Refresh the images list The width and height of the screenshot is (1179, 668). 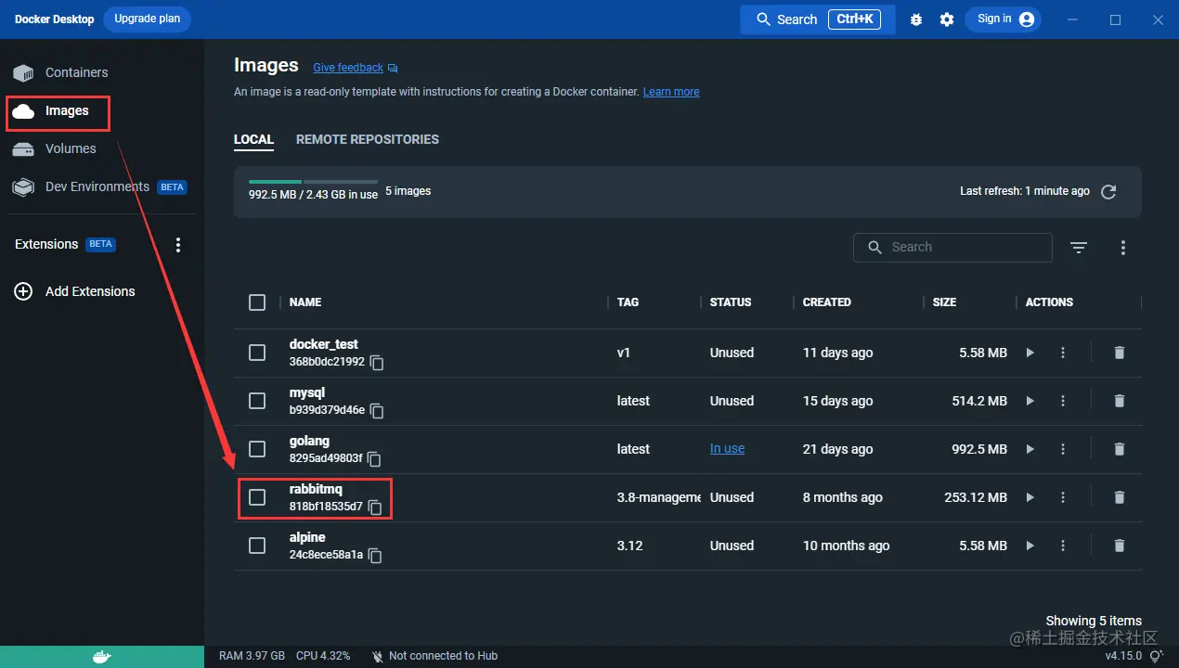1108,192
